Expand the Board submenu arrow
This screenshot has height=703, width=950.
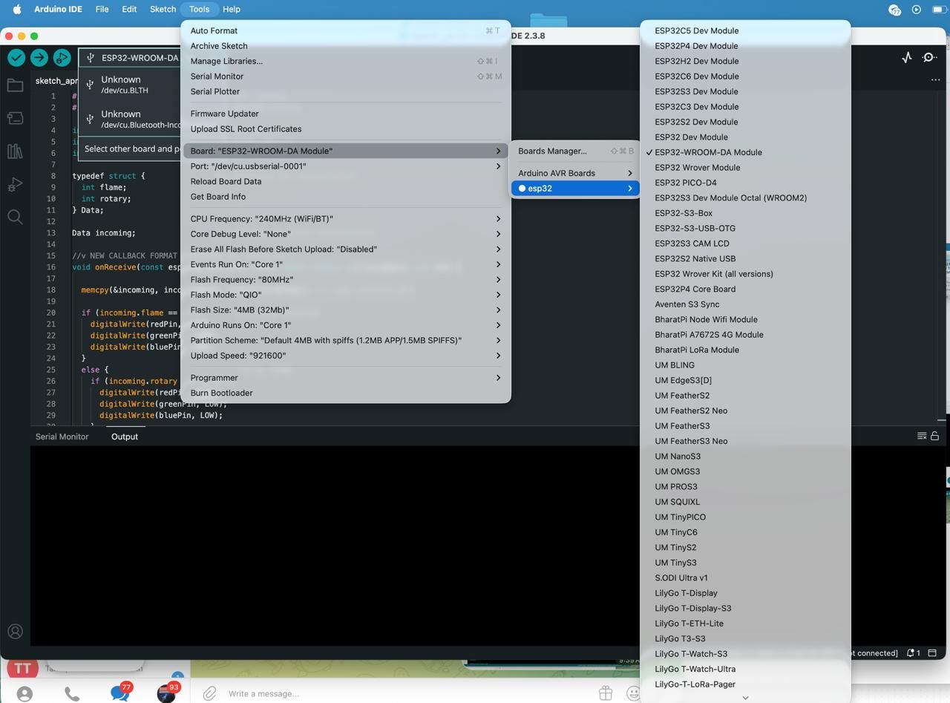coord(498,151)
